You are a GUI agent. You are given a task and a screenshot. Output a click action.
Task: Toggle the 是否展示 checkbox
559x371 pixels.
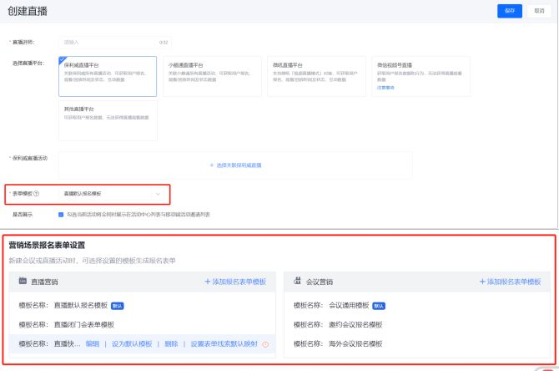pos(61,215)
